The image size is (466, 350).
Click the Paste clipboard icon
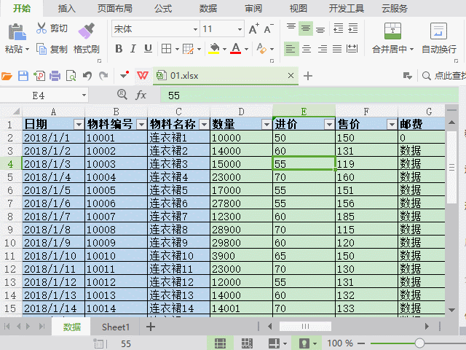click(17, 31)
